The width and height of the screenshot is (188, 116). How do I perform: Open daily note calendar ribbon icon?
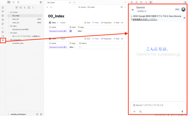point(3,20)
